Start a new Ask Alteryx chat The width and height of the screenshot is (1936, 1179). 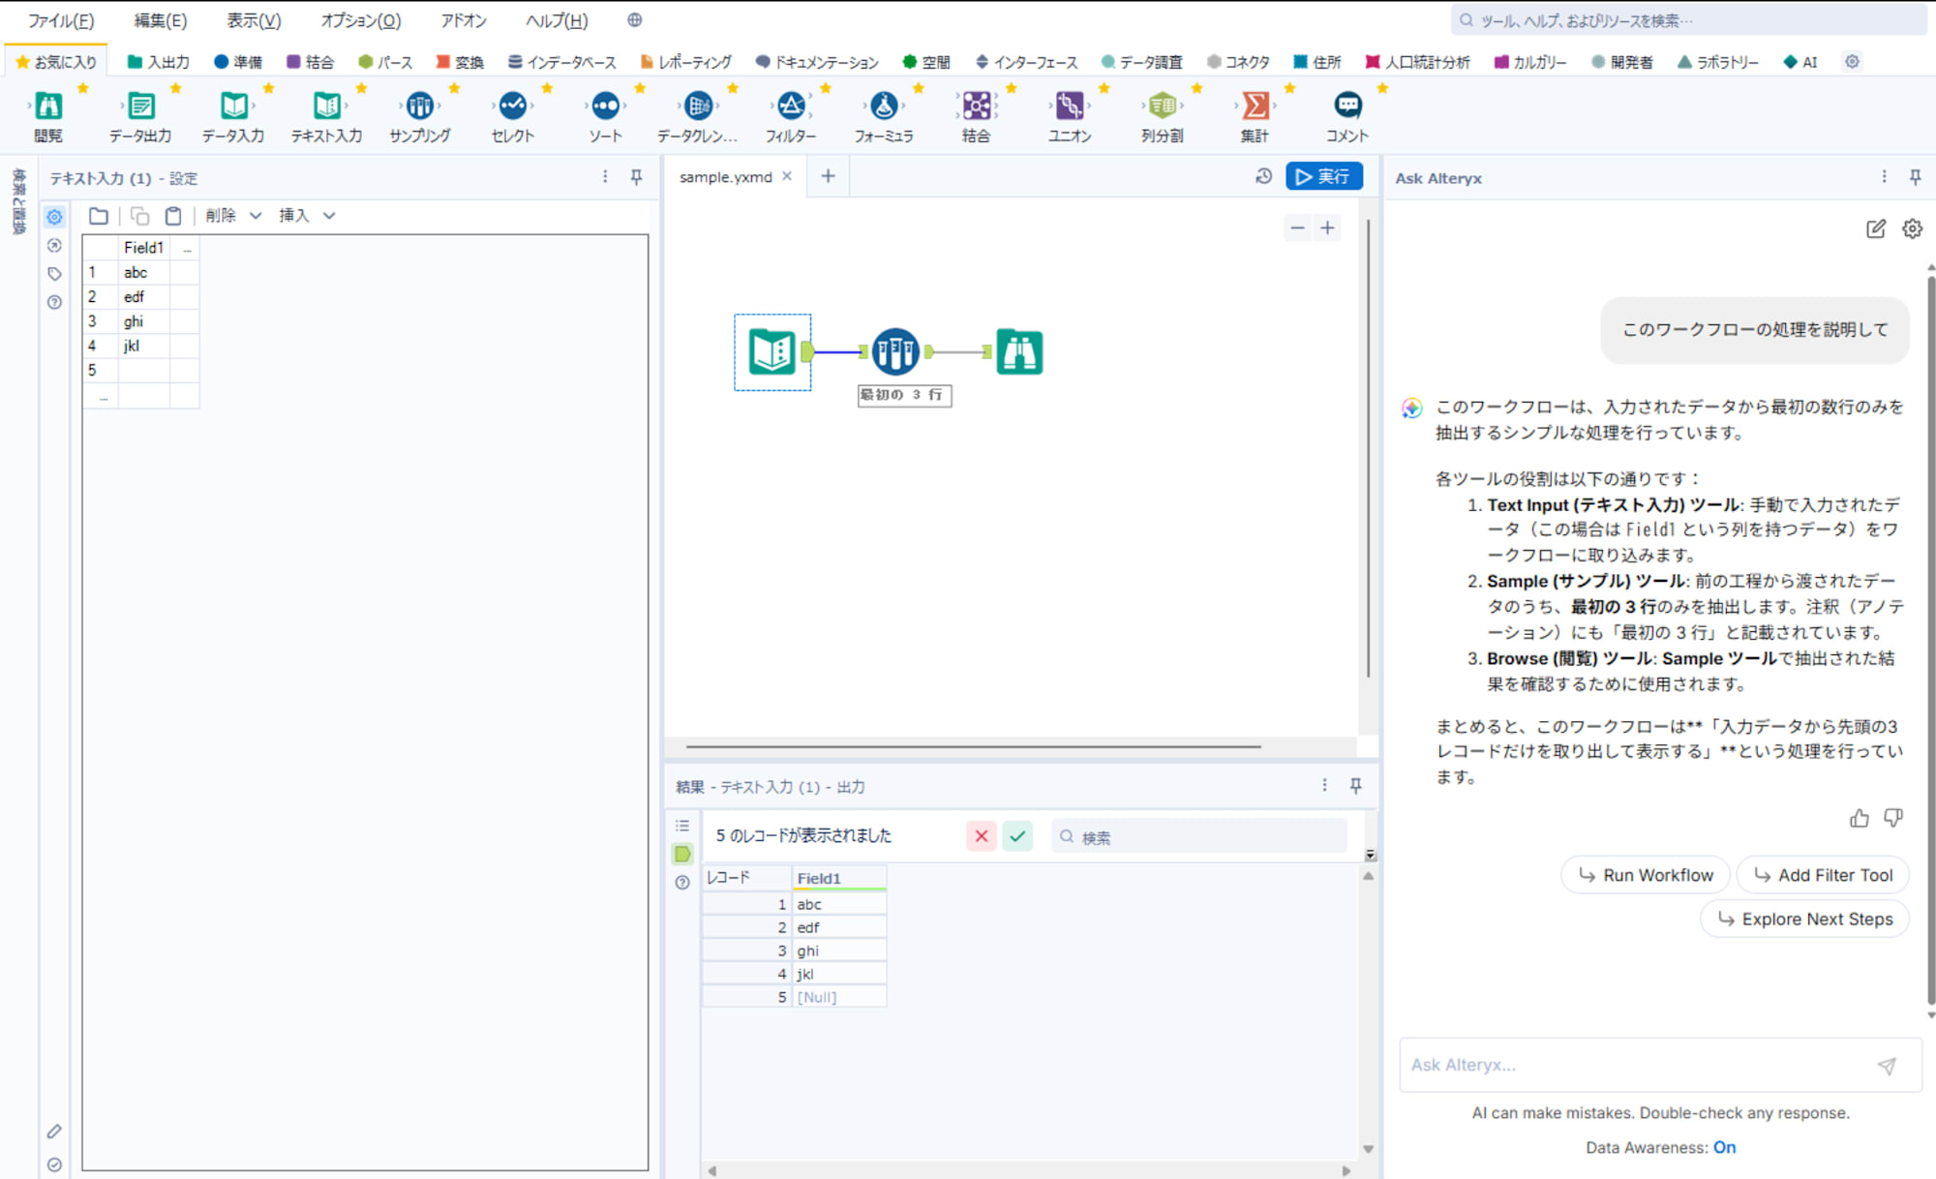[1875, 228]
